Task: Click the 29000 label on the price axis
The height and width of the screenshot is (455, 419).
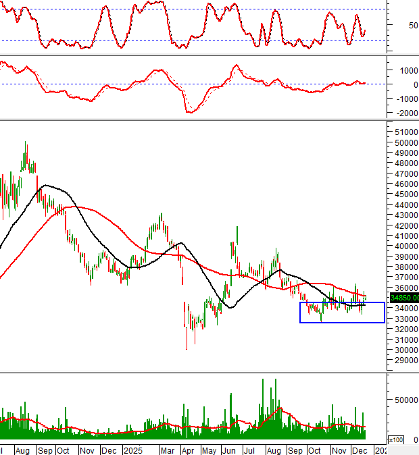Action: (x=405, y=360)
